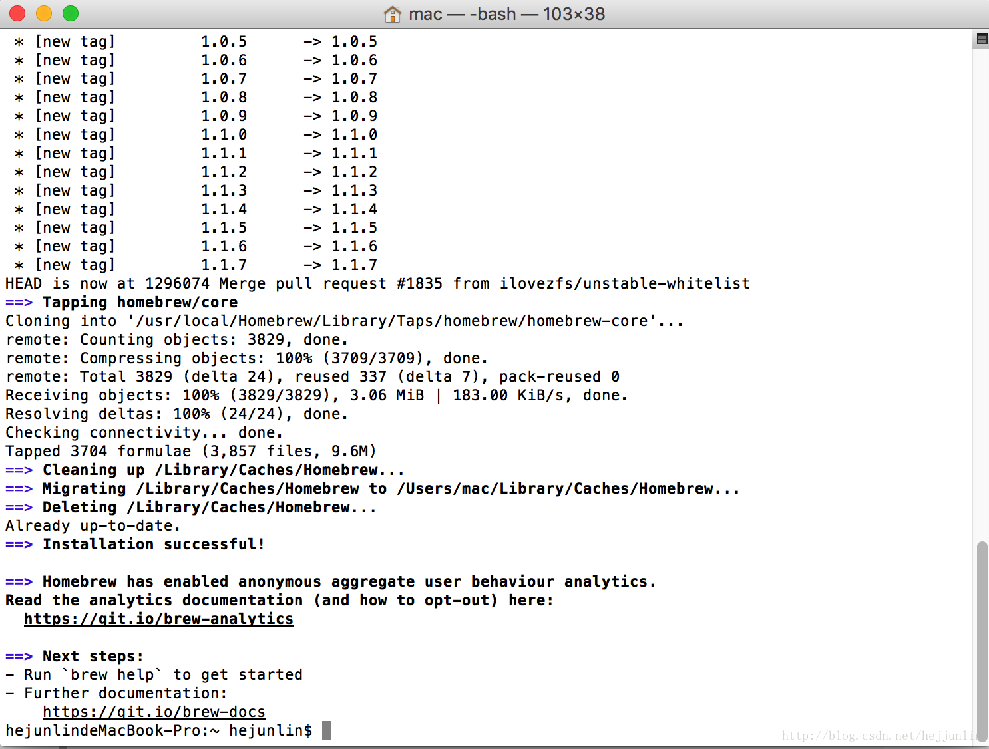
Task: Click the new tag row for 1.1.5
Action: pyautogui.click(x=196, y=227)
